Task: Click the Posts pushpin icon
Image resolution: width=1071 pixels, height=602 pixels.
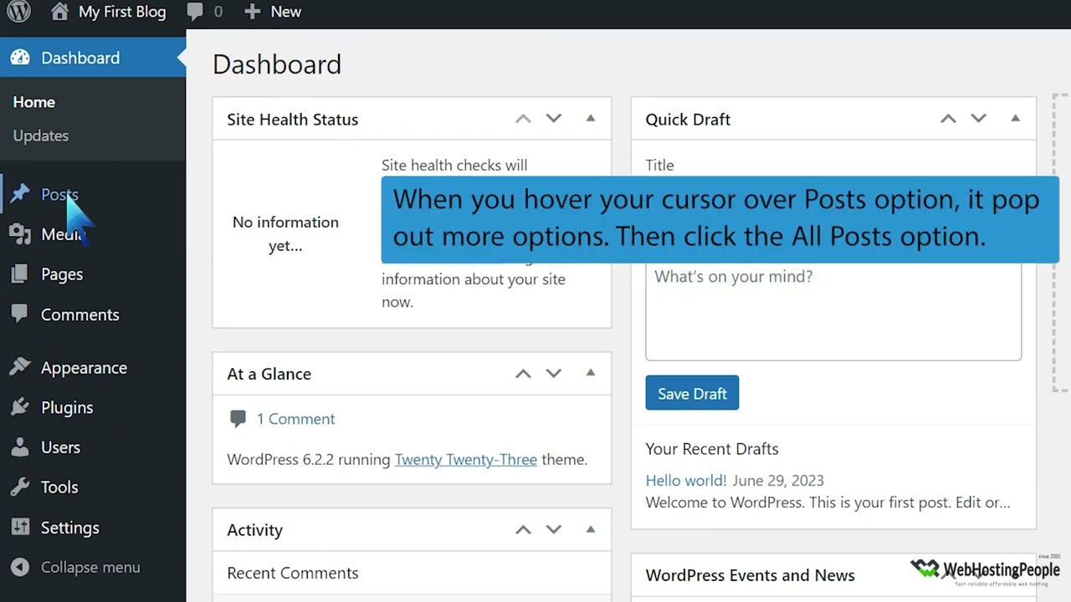Action: [x=20, y=194]
